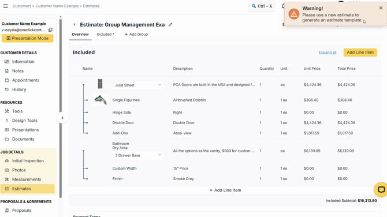Click the Tools wrench icon

point(7,111)
